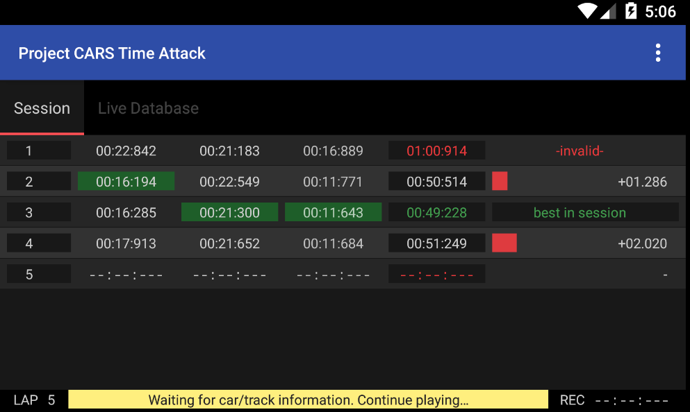This screenshot has width=690, height=412.
Task: Tap green sector time 00:16:194
Action: tap(126, 181)
